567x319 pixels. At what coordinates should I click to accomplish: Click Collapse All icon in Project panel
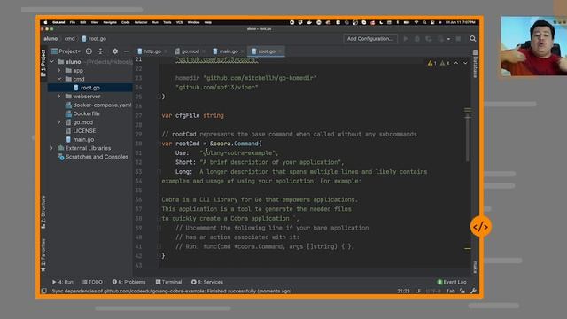(100, 51)
